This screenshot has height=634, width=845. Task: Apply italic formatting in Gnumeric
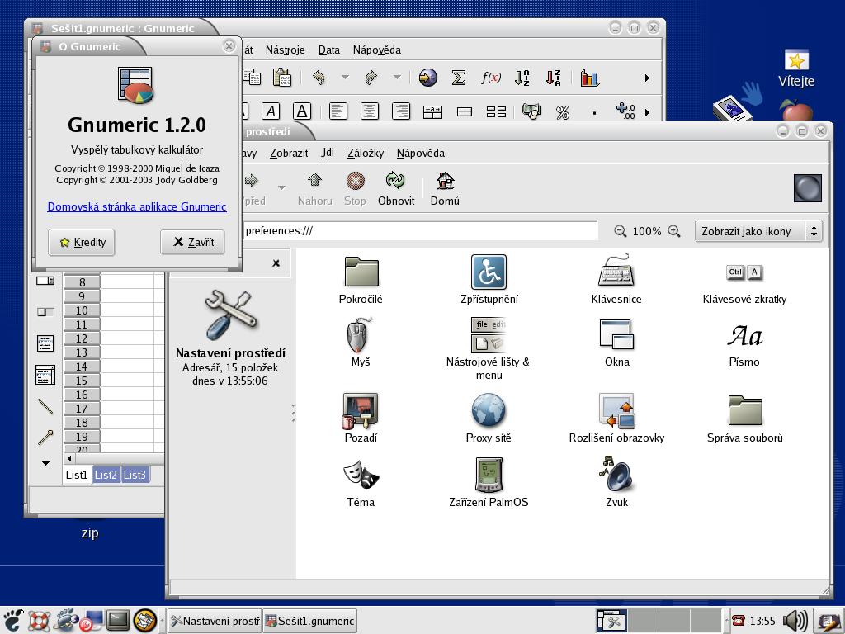click(271, 111)
